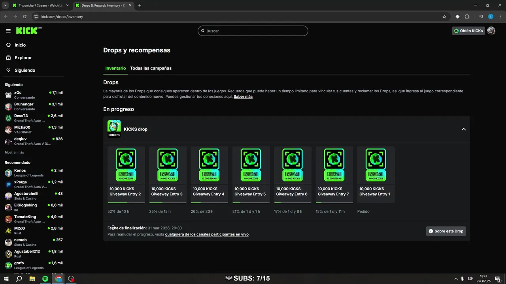The image size is (506, 284).
Task: Click grafo channel avatar
Action: point(8,265)
